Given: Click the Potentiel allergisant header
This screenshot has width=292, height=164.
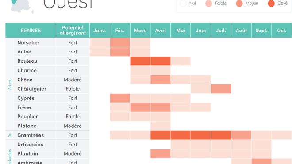Looking at the screenshot, I should 73,31.
